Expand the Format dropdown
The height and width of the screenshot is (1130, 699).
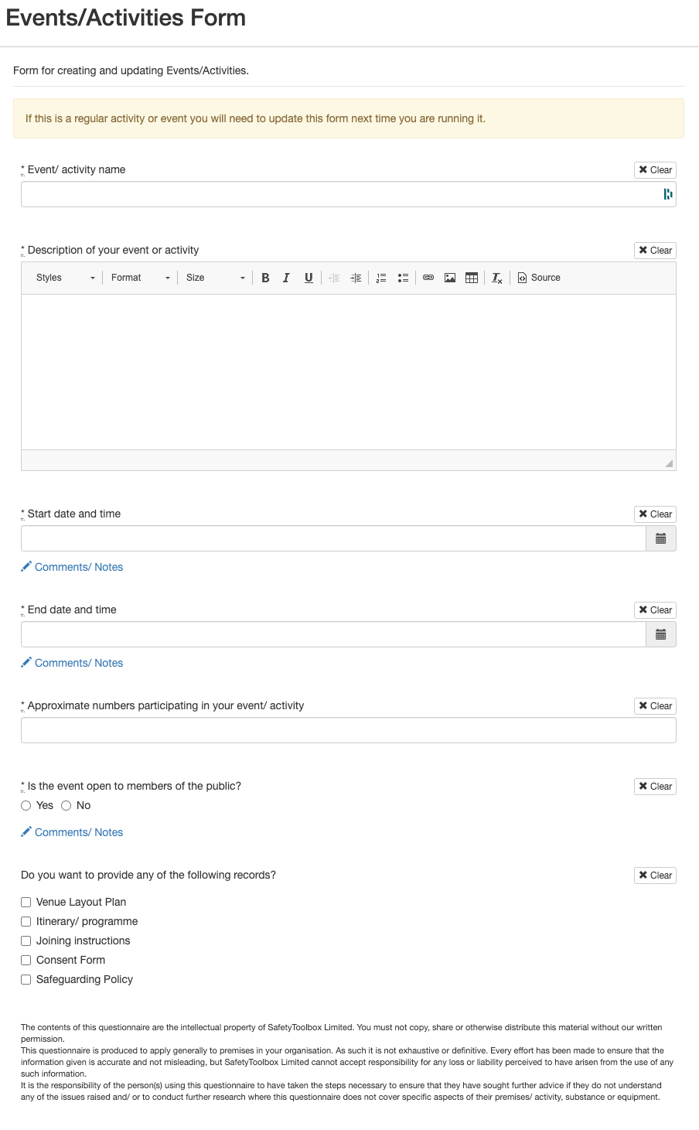coord(140,278)
